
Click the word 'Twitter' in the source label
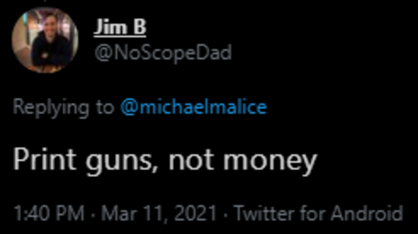tap(265, 213)
